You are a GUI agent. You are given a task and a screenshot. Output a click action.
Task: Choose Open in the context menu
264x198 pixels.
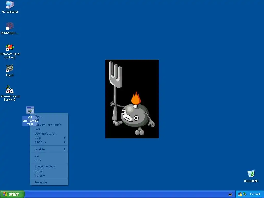pos(49,116)
